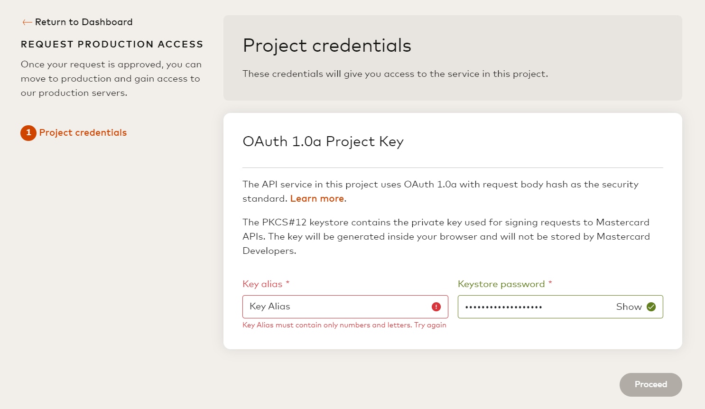Screen dimensions: 705x409
Task: Click the numbered step 1 circle
Action: click(x=28, y=133)
